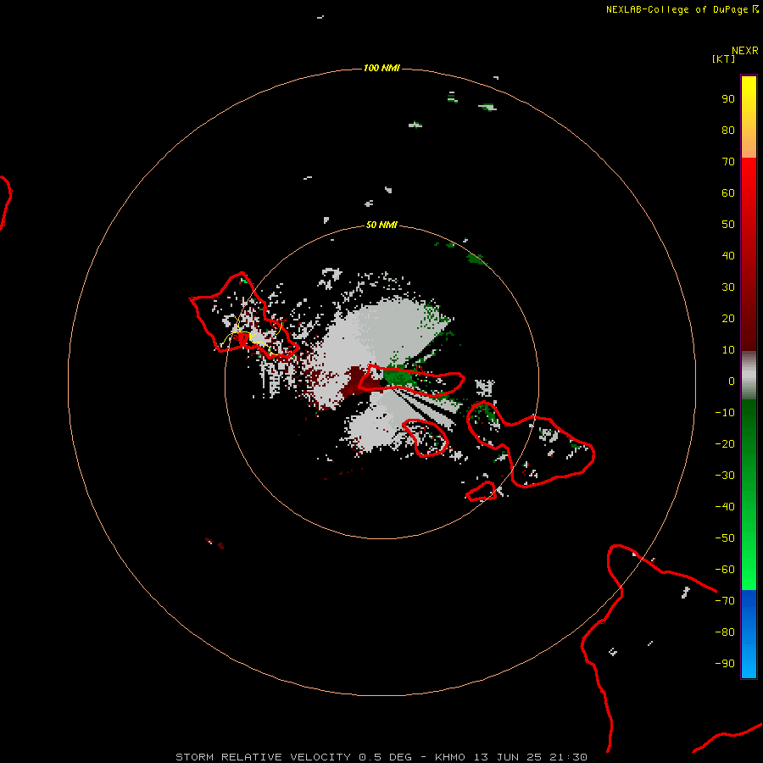
Task: Click the gray zero-velocity segment of color bar
Action: pyautogui.click(x=749, y=376)
